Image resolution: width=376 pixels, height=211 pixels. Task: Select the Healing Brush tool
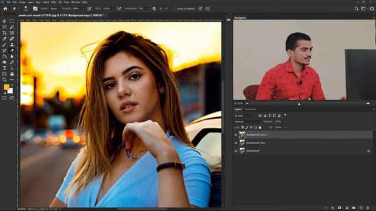point(12,39)
